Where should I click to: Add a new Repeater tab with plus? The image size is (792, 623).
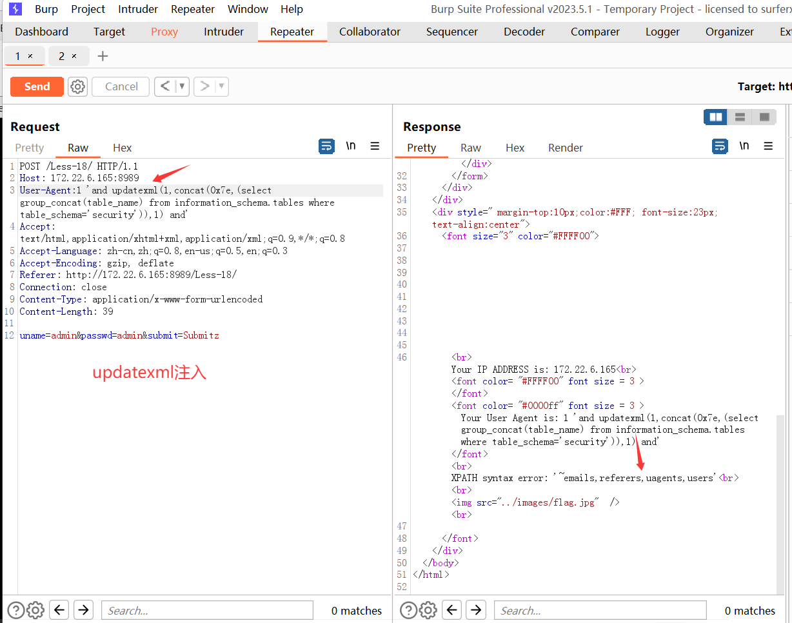103,56
